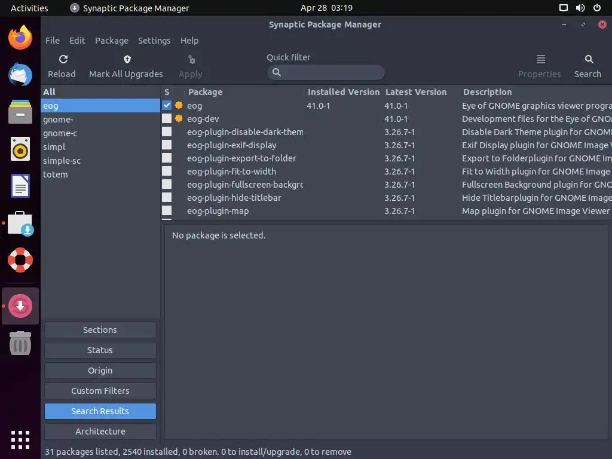
Task: Click the orange star icon beside eog
Action: pos(179,105)
